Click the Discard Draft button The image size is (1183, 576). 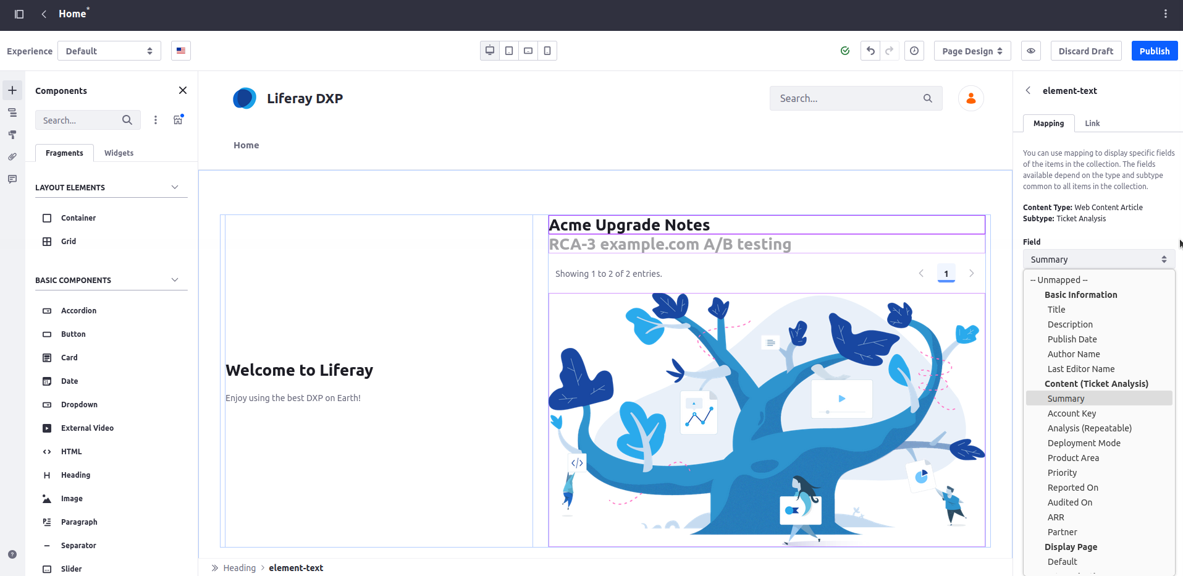tap(1085, 51)
